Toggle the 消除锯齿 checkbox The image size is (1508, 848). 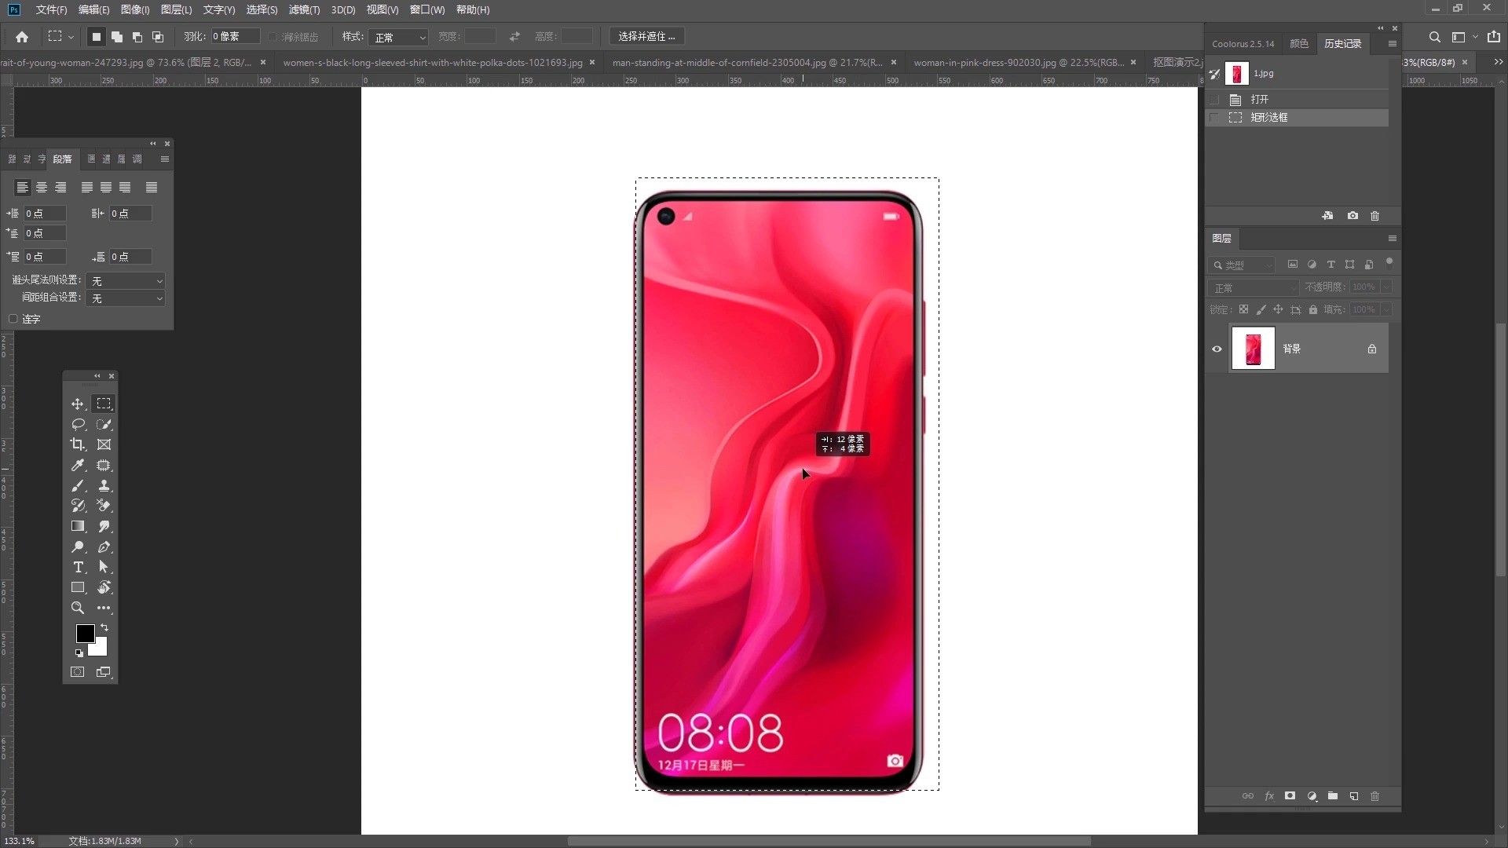[273, 37]
